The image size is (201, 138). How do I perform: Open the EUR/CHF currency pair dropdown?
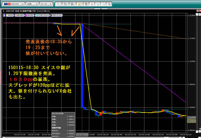(x=14, y=4)
